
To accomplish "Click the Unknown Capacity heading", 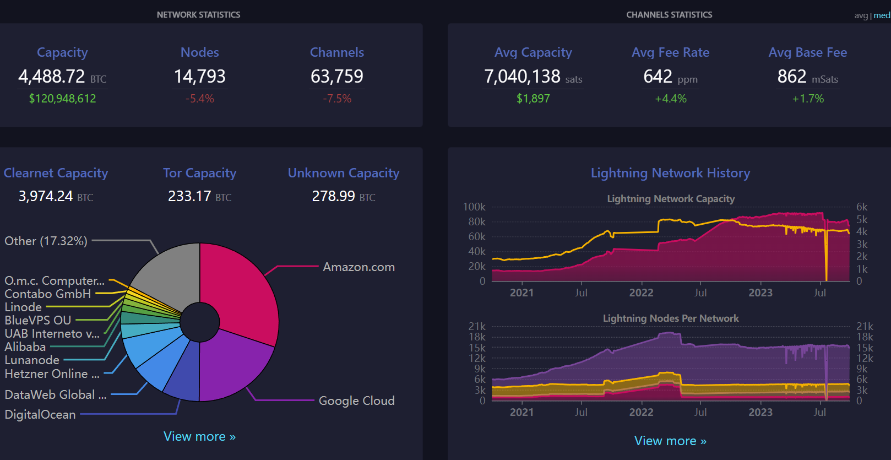I will tap(344, 173).
